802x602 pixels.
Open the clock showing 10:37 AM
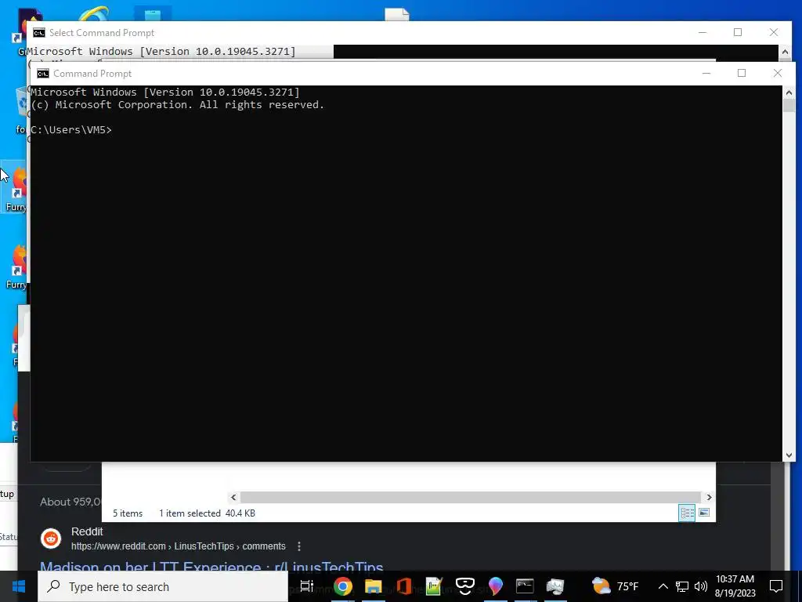[x=735, y=586]
